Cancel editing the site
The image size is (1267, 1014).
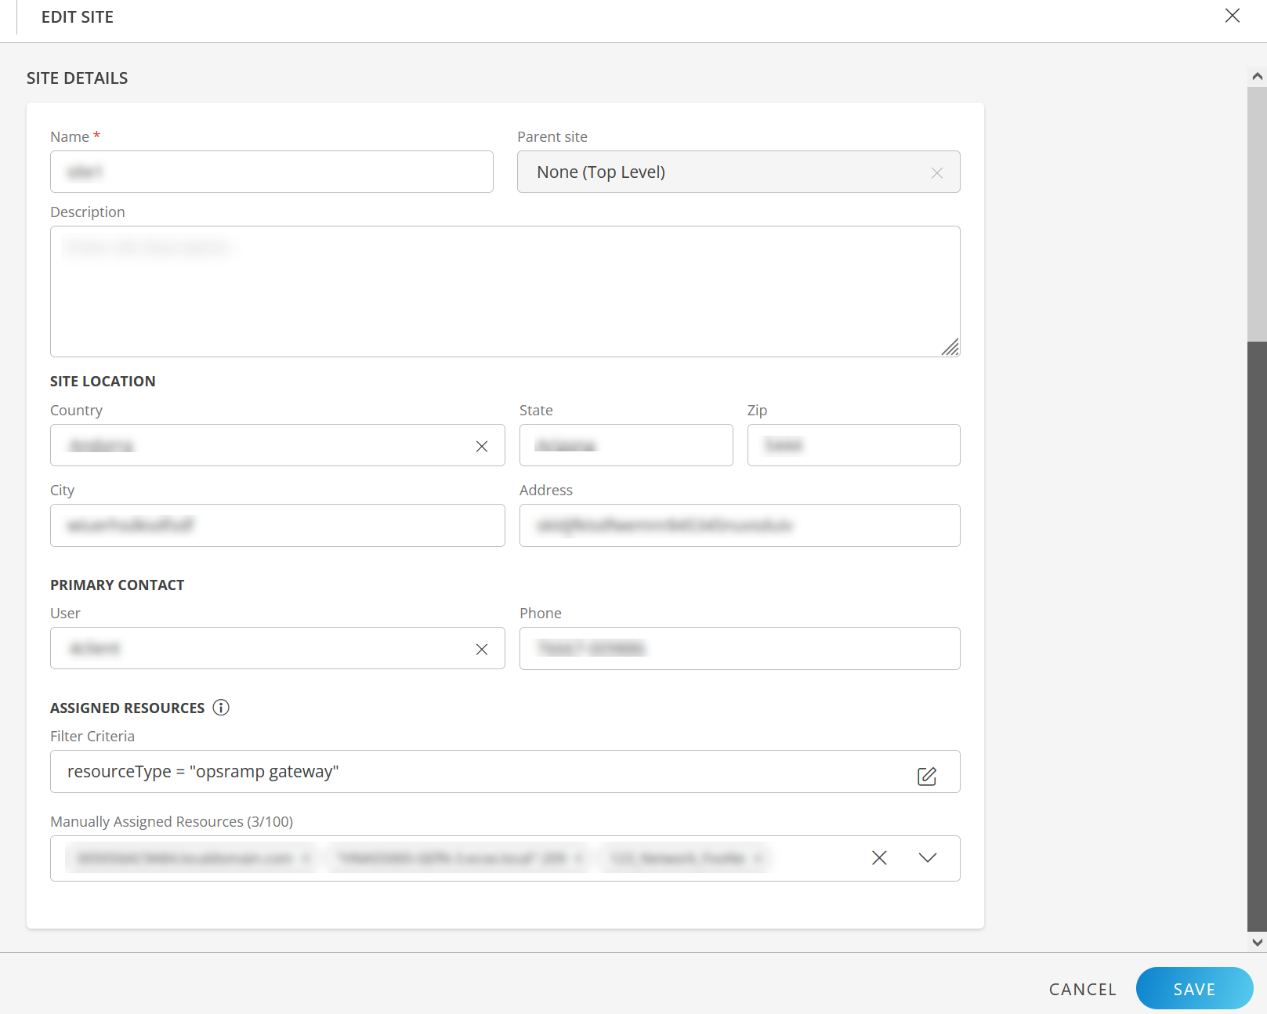coord(1082,989)
